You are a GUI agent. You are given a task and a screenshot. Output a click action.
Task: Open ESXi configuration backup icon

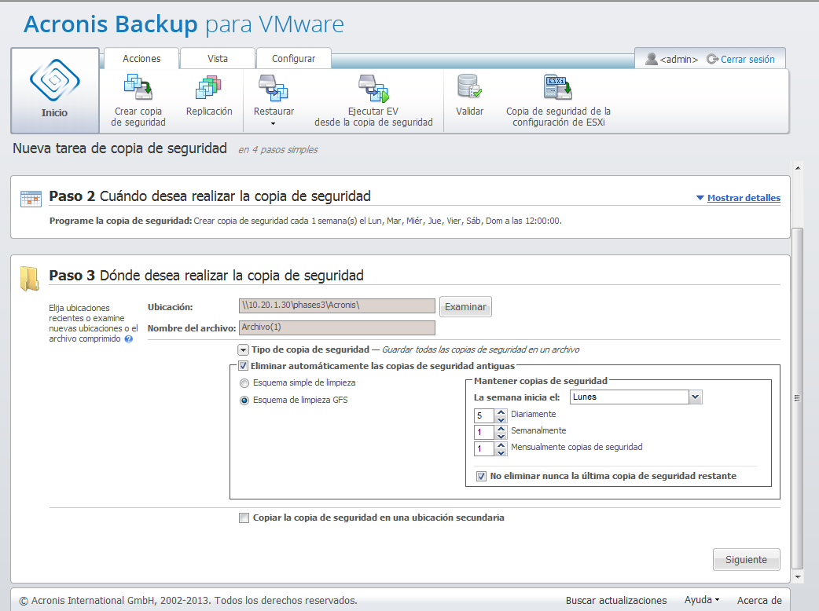(x=557, y=88)
